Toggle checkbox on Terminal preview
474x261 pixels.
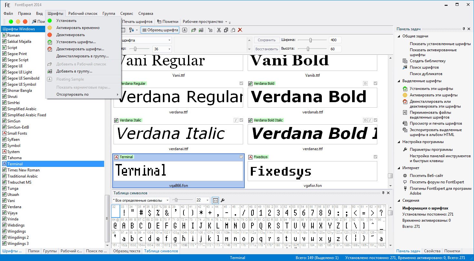coord(241,157)
